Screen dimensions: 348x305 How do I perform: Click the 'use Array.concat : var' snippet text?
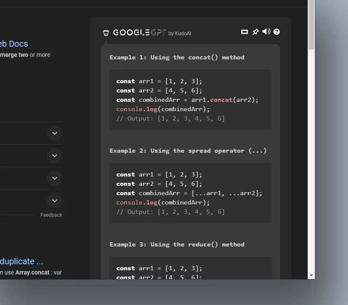pyautogui.click(x=33, y=273)
